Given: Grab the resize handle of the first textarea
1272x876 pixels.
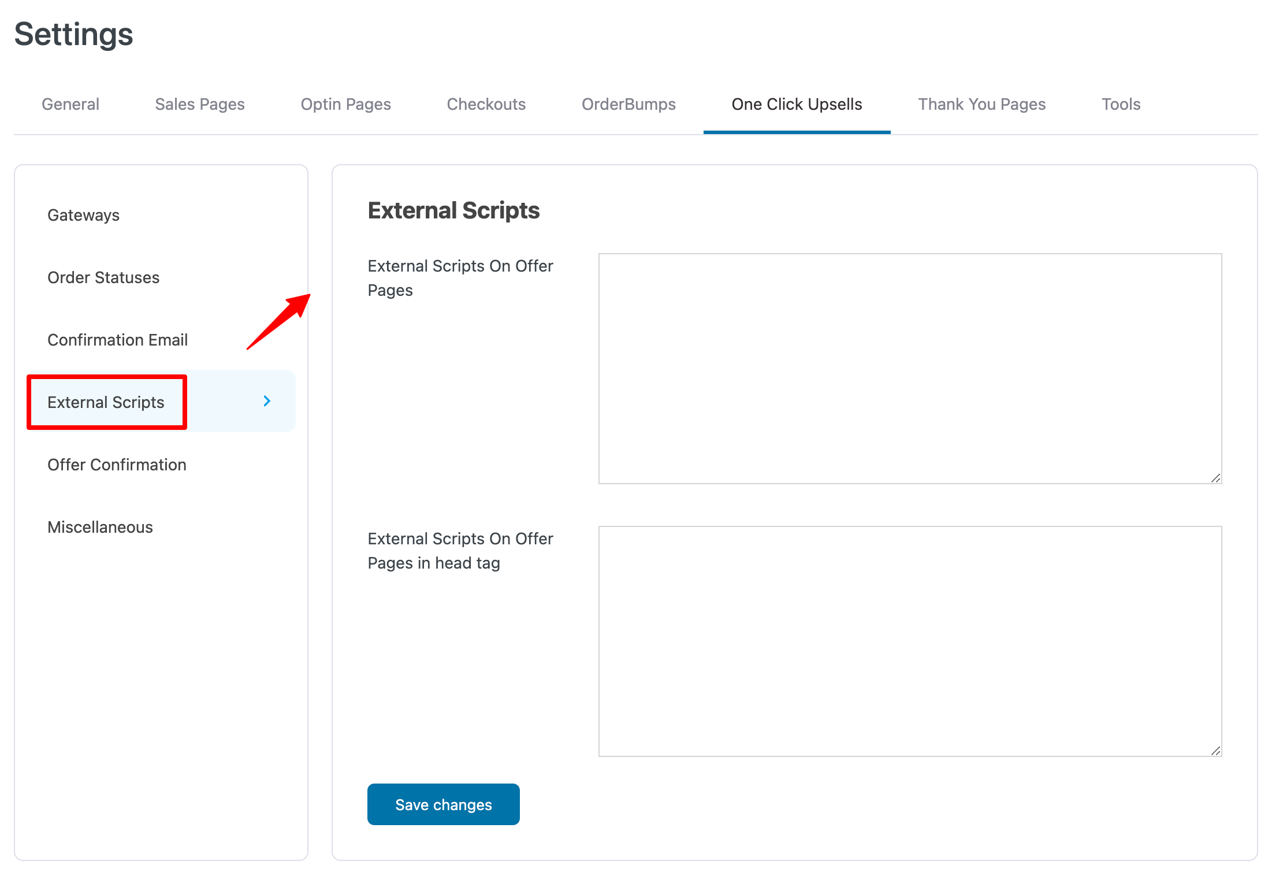Looking at the screenshot, I should point(1215,478).
